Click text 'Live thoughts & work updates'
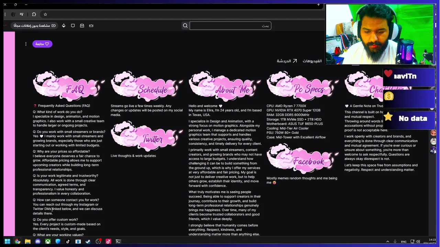The width and height of the screenshot is (440, 247). [133, 156]
